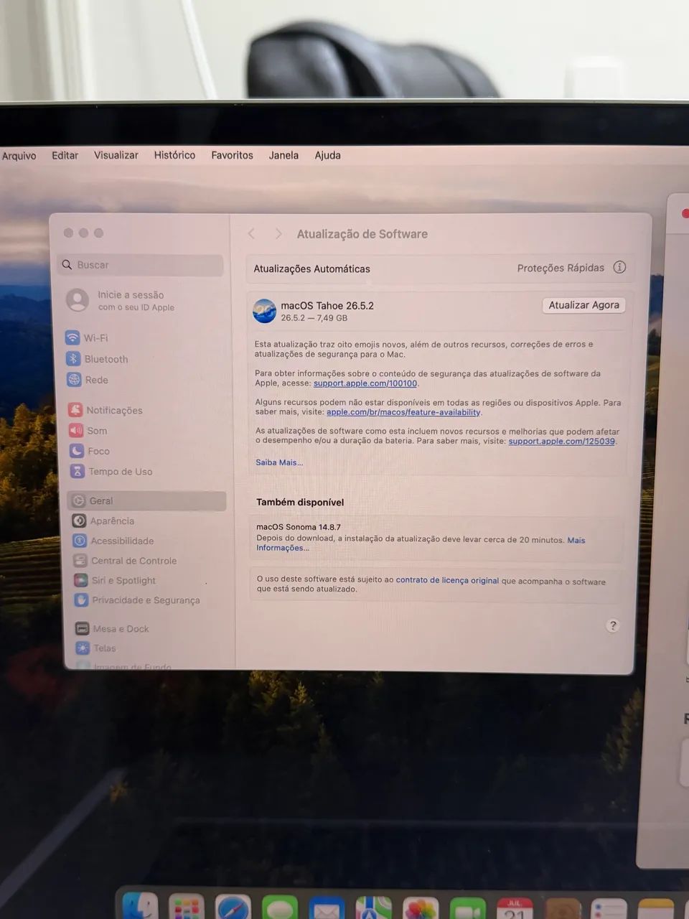Open Telas display settings
Image resolution: width=689 pixels, height=919 pixels.
[95, 648]
